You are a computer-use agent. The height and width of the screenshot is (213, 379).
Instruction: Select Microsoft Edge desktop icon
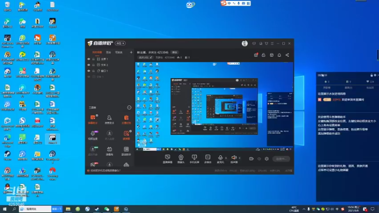click(x=8, y=140)
